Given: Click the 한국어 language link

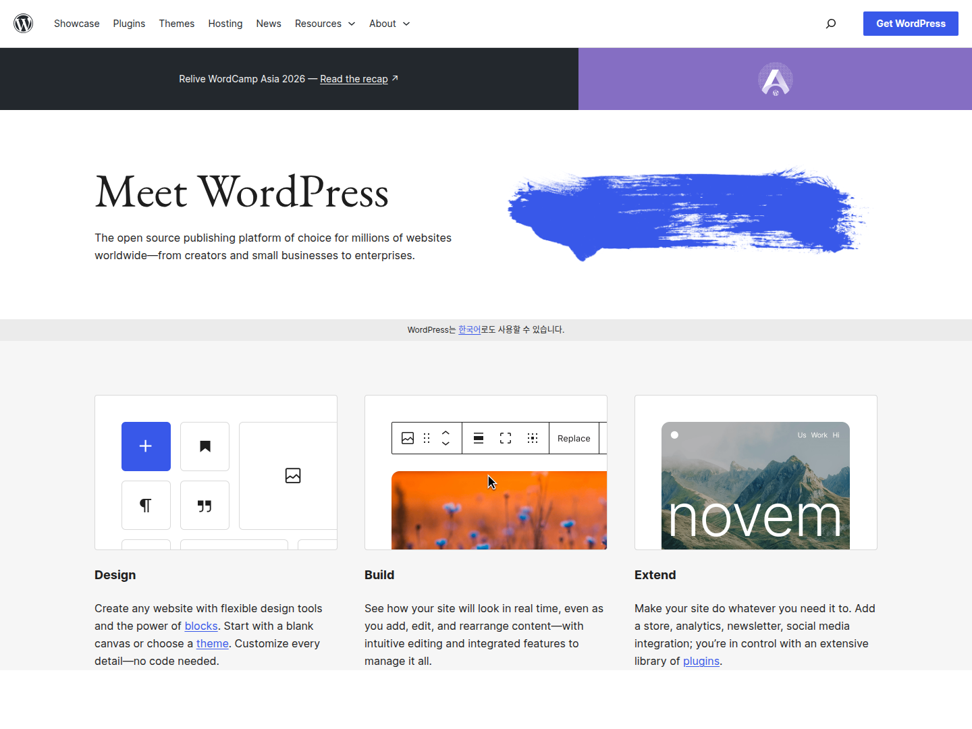Looking at the screenshot, I should tap(470, 329).
